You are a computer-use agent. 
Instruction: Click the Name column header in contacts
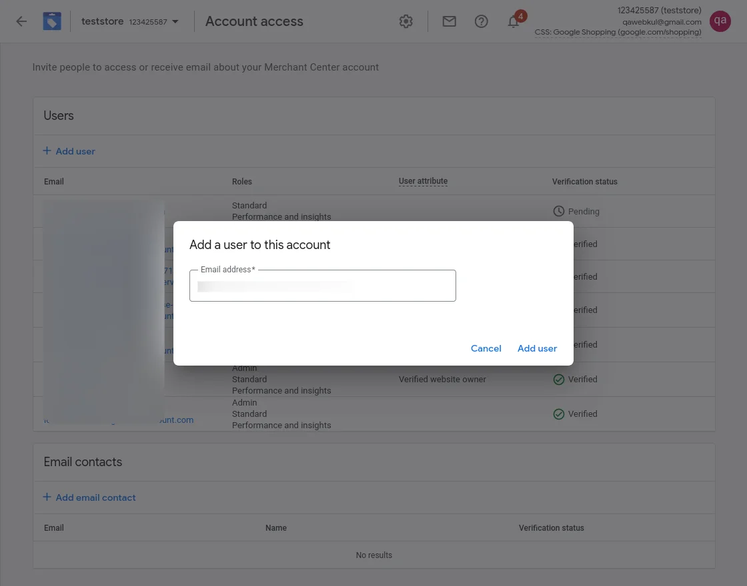click(276, 528)
